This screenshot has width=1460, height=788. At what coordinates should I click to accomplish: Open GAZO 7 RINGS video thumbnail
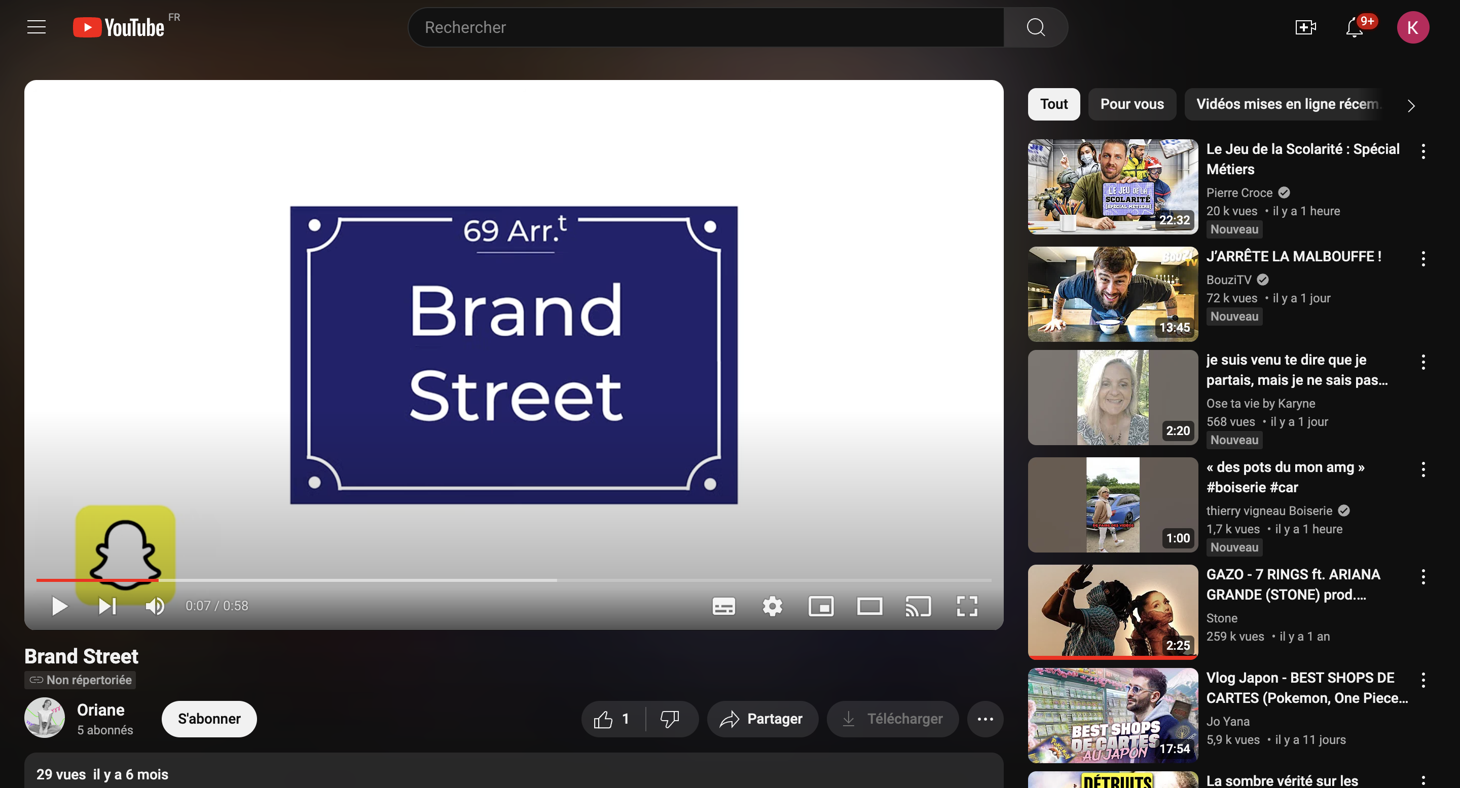1113,611
